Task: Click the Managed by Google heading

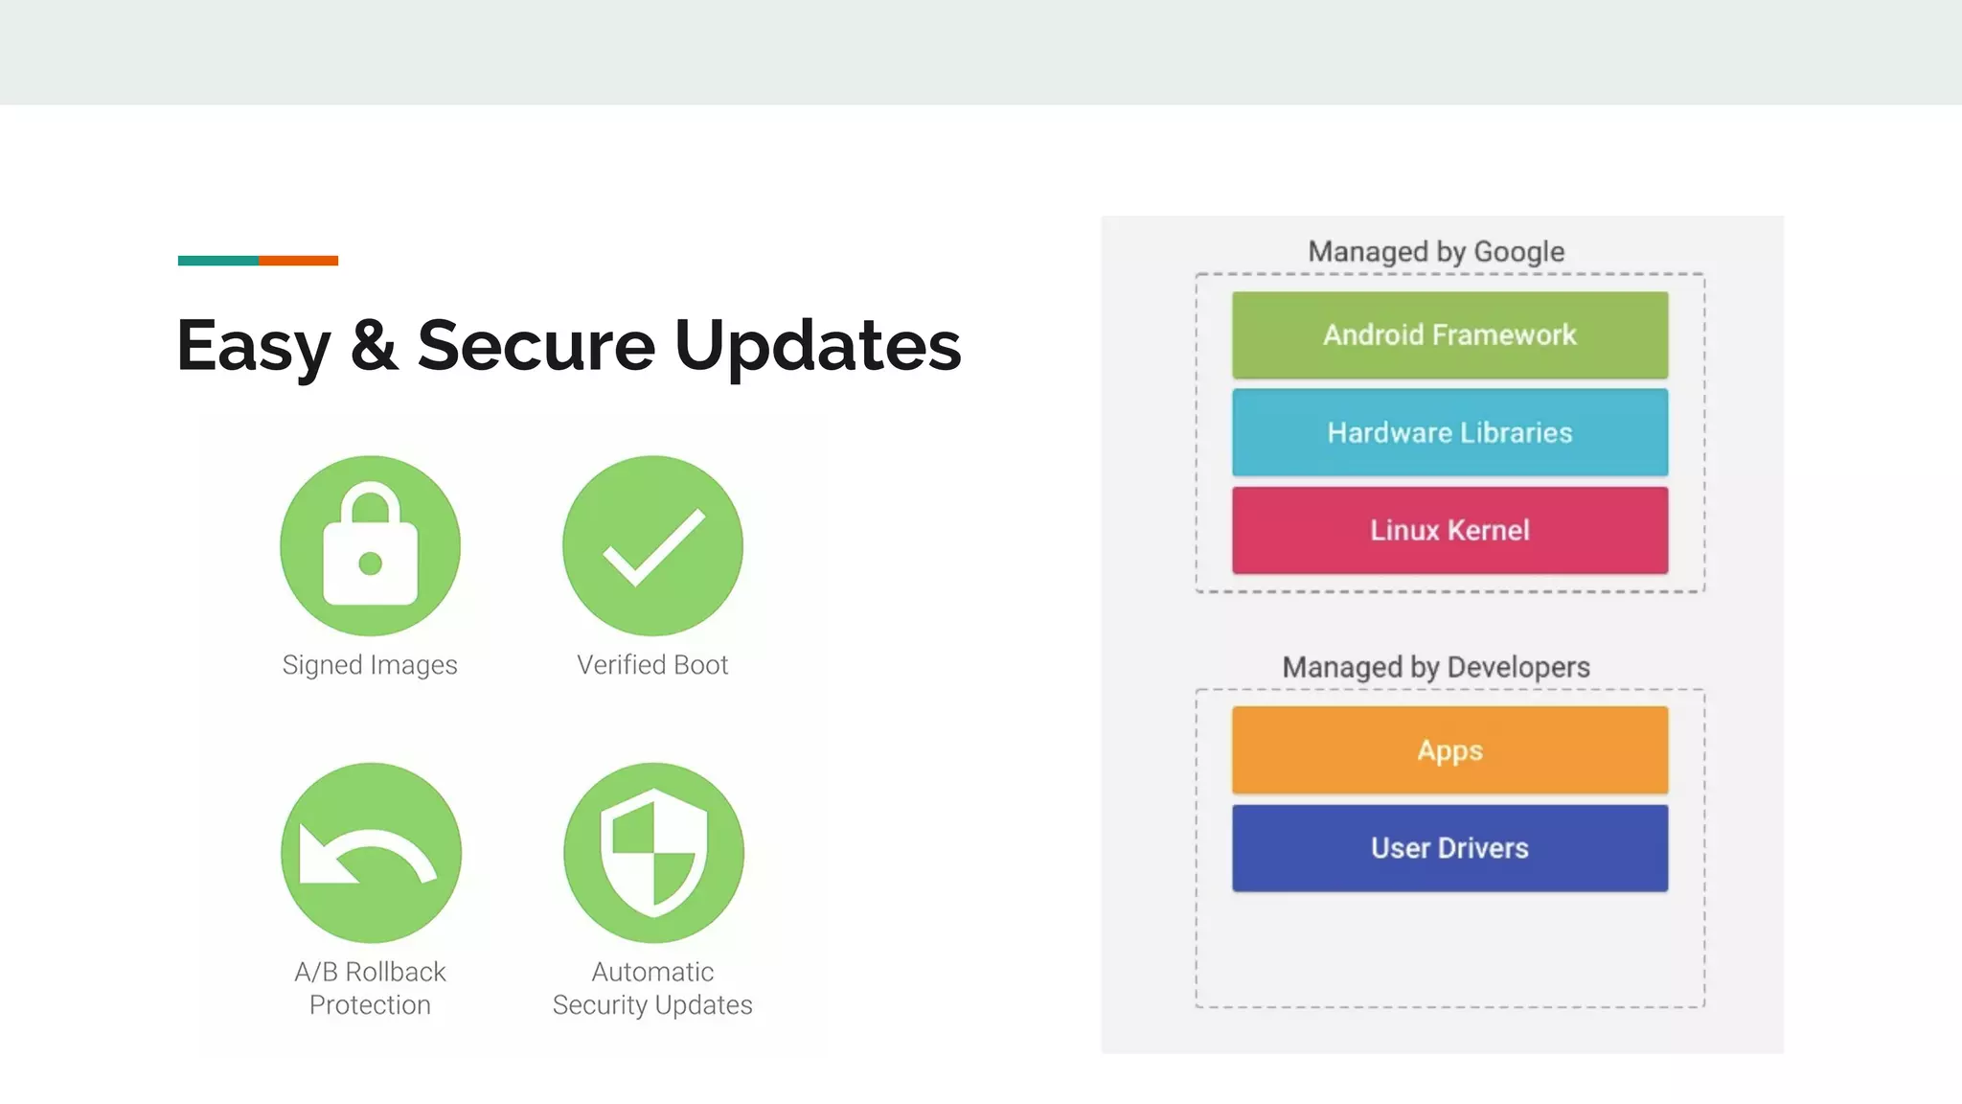Action: click(x=1436, y=252)
